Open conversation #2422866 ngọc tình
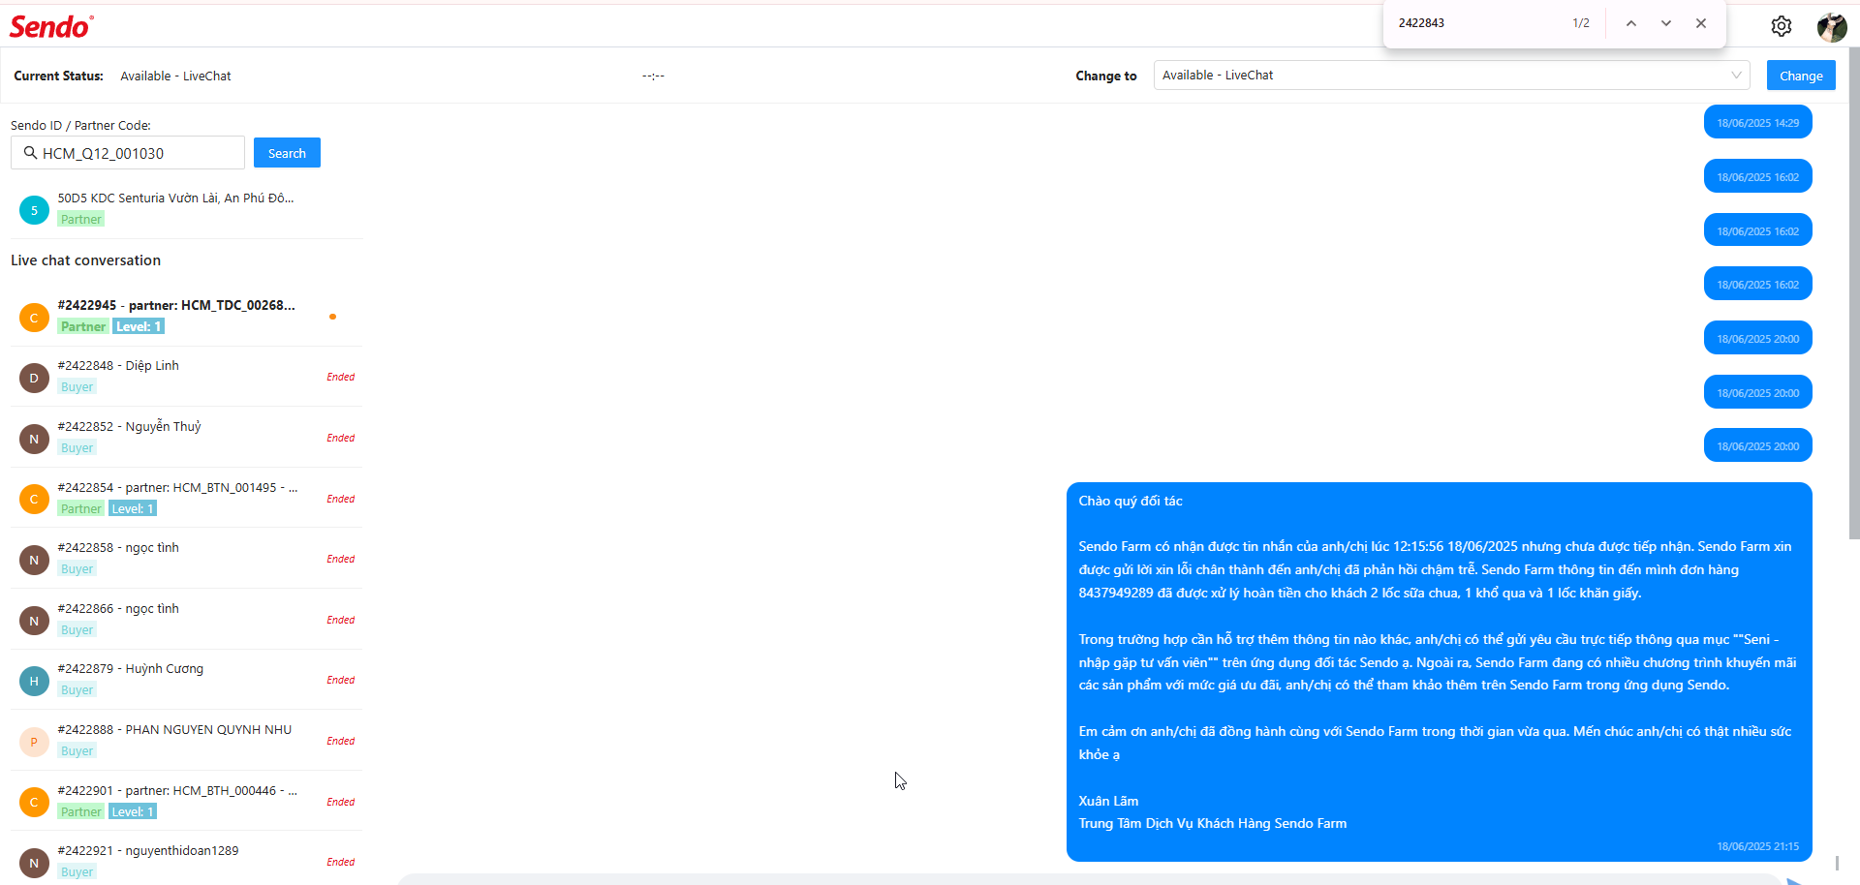 [x=186, y=620]
